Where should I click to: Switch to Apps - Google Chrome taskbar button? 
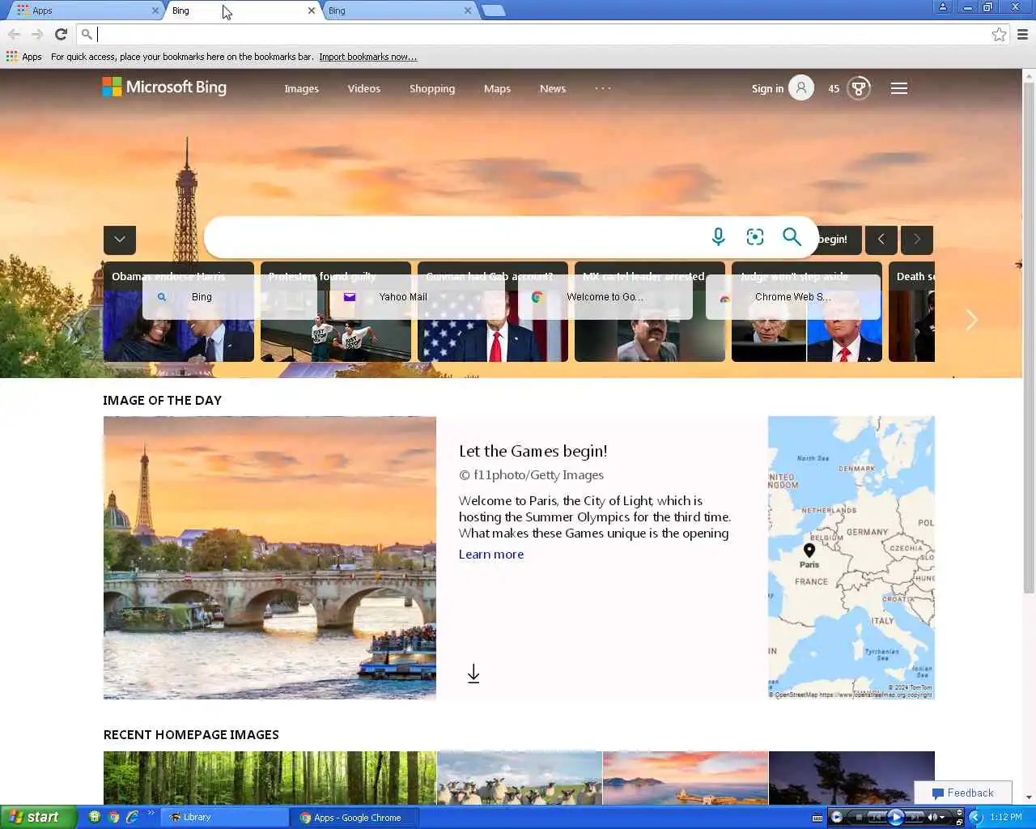point(355,817)
